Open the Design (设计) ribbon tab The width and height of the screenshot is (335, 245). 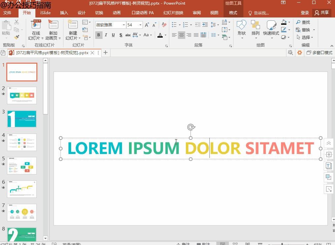[x=82, y=13]
